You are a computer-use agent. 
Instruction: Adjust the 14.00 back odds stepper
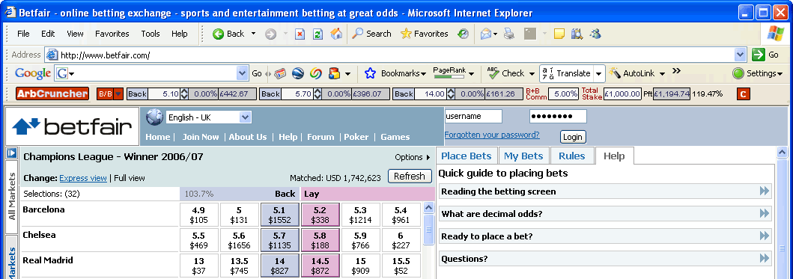coord(450,94)
